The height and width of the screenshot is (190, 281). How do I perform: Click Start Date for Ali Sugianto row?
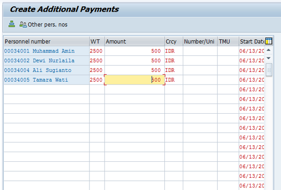pyautogui.click(x=252, y=70)
